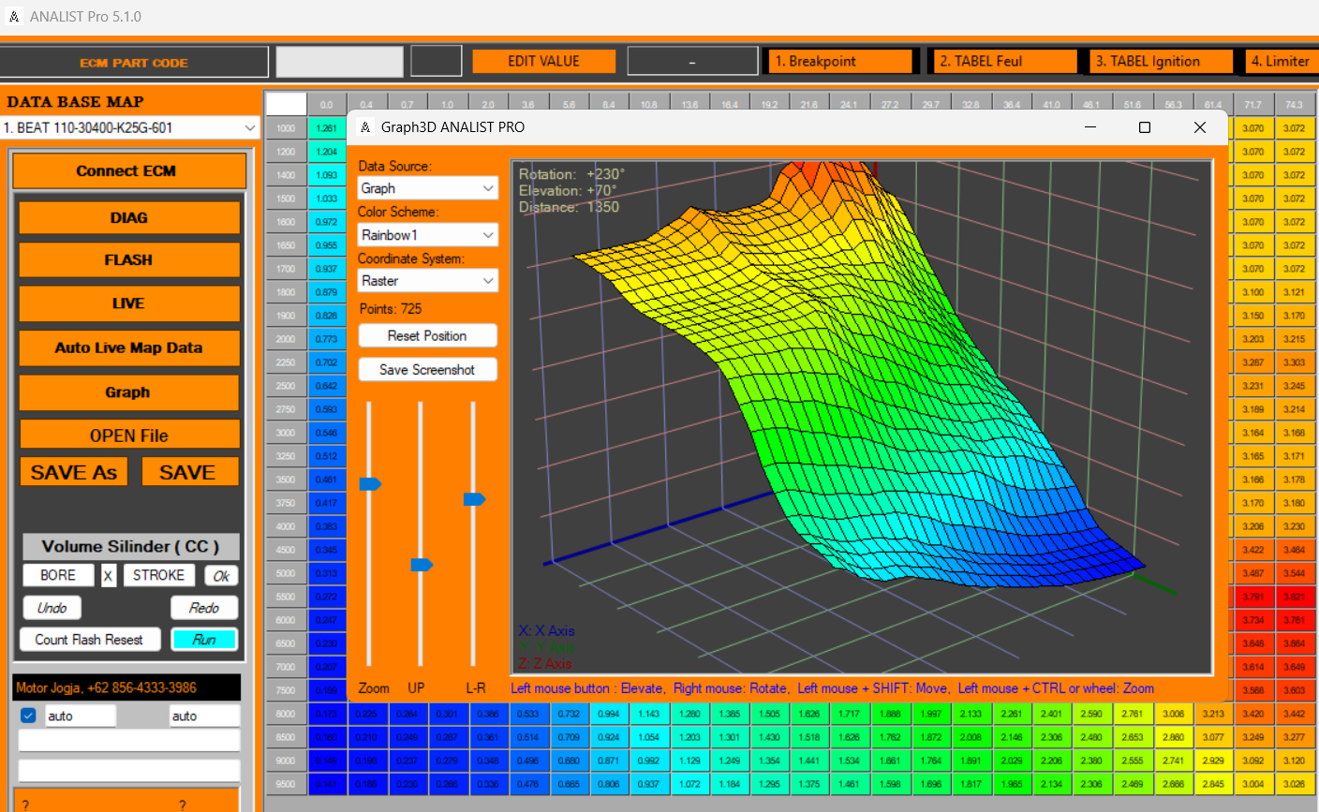Open the 2. TABEL Feul tab
The height and width of the screenshot is (812, 1319).
(x=1005, y=61)
